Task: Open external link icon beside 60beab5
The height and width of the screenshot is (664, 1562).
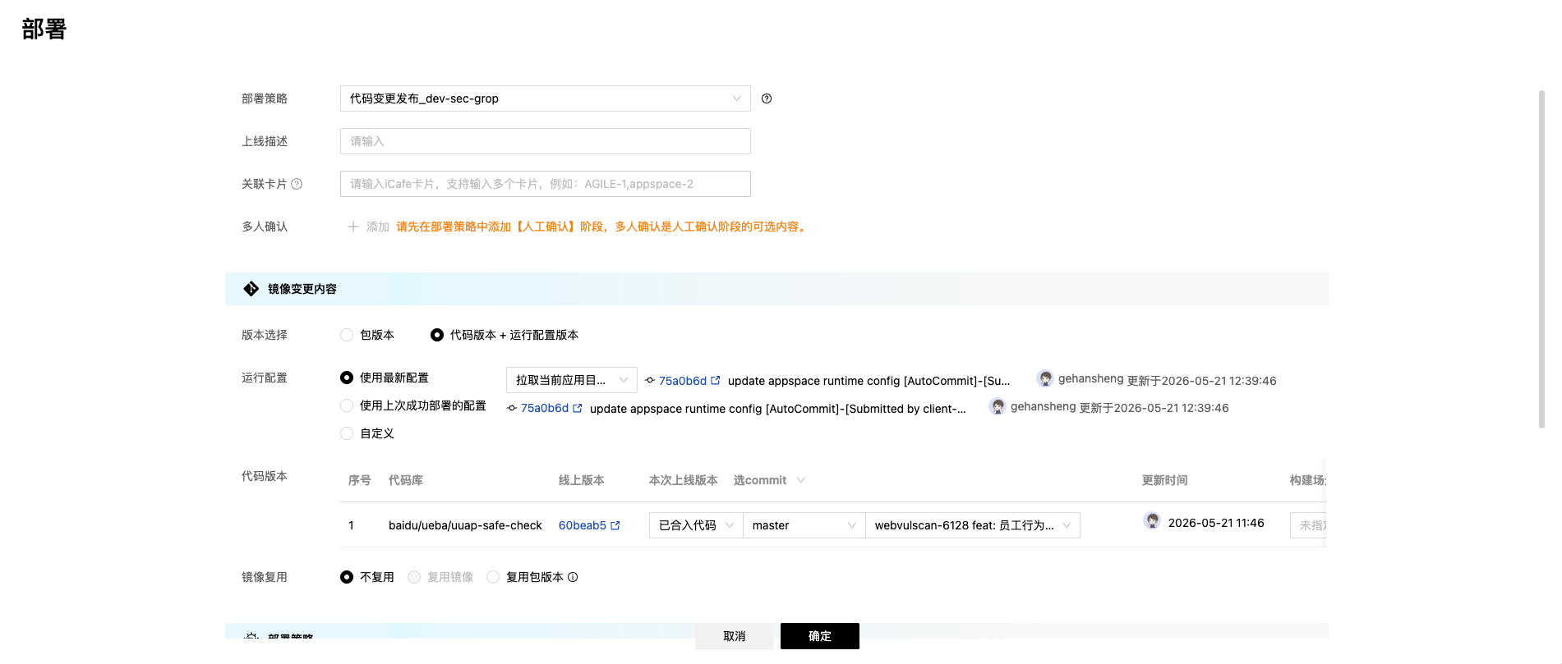Action: pyautogui.click(x=615, y=525)
